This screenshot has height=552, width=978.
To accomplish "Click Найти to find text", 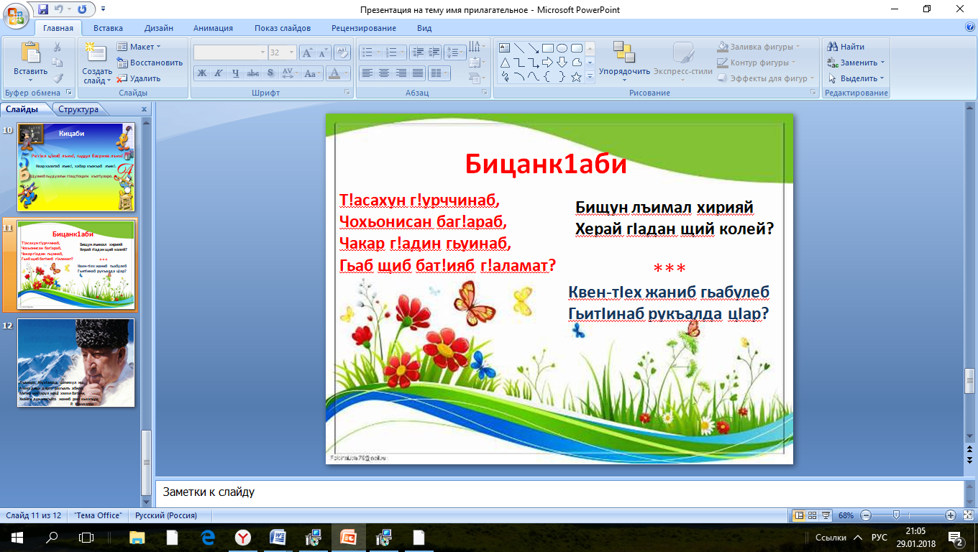I will 846,47.
